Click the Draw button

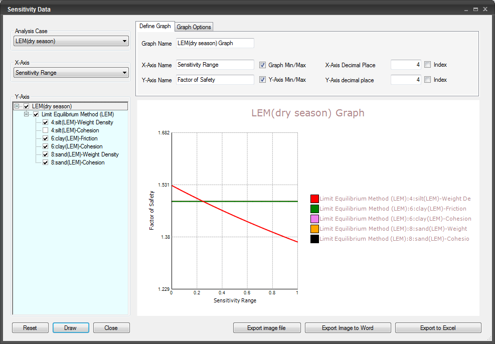coord(70,327)
